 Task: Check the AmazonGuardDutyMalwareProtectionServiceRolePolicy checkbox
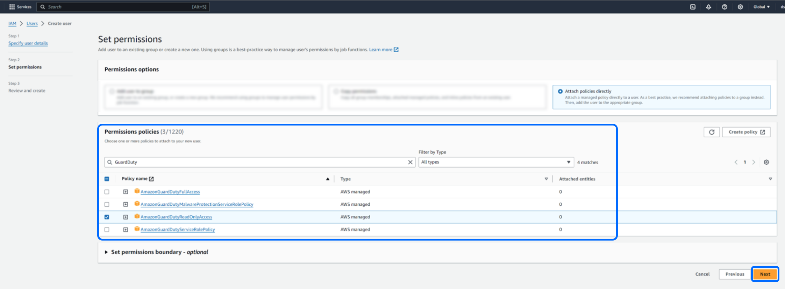(x=107, y=204)
